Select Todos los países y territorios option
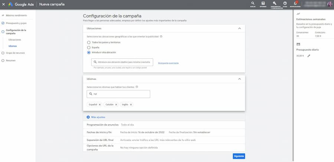The image size is (334, 162). pos(89,42)
